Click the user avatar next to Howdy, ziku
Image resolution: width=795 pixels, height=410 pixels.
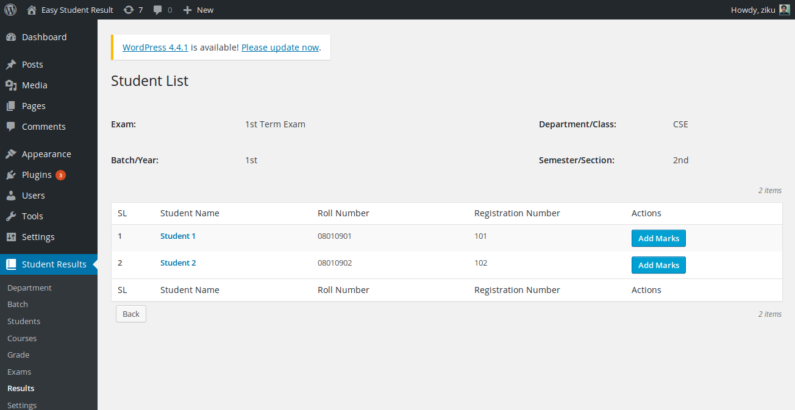coord(785,10)
